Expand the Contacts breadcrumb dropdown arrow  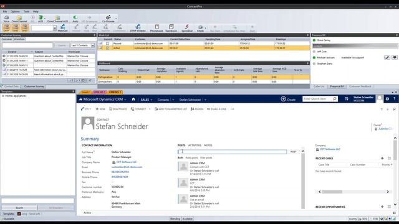point(173,100)
